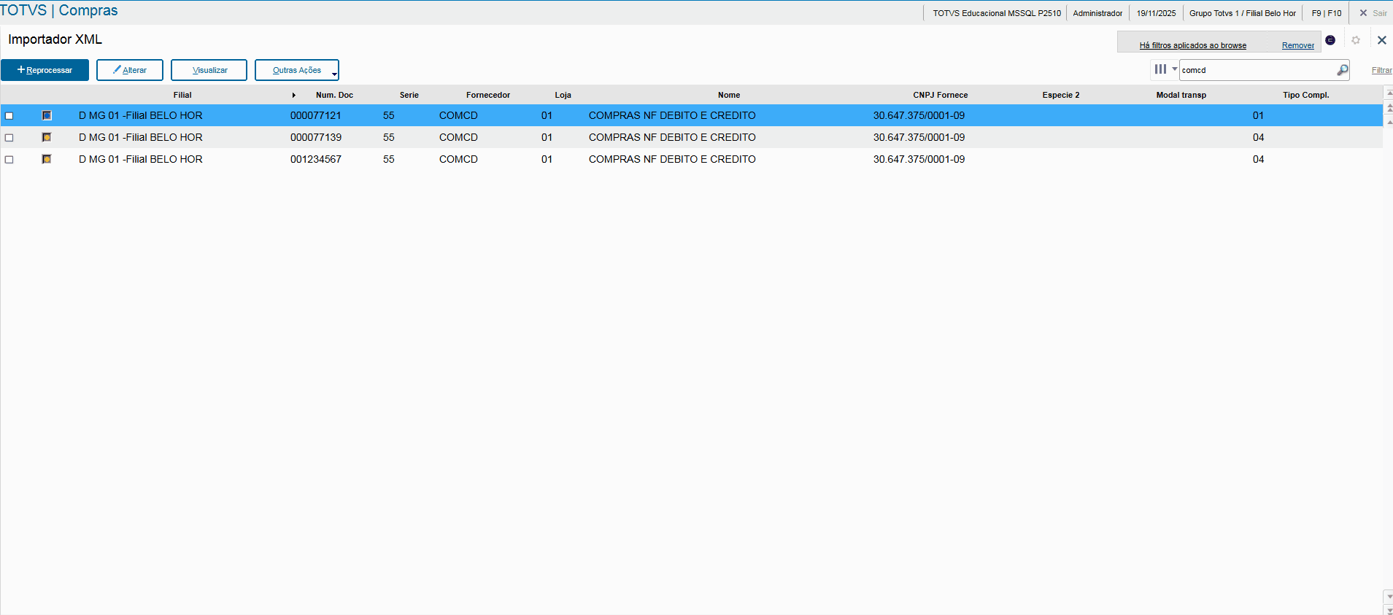Jump to first record with top scroll arrow
Image resolution: width=1393 pixels, height=615 pixels.
tap(1389, 93)
